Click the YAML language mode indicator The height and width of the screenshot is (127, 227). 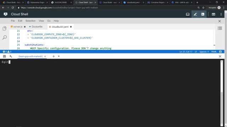click(214, 52)
